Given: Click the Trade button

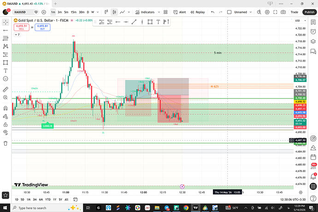Looking at the screenshot, I should [x=294, y=12].
